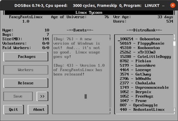The width and height of the screenshot is (178, 121).
Task: Select Prune in DistroRank list
Action: (x=133, y=101)
